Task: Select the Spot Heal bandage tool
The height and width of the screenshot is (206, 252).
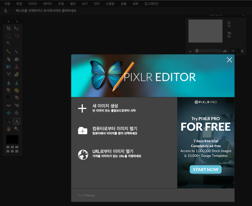Action: [x=17, y=105]
